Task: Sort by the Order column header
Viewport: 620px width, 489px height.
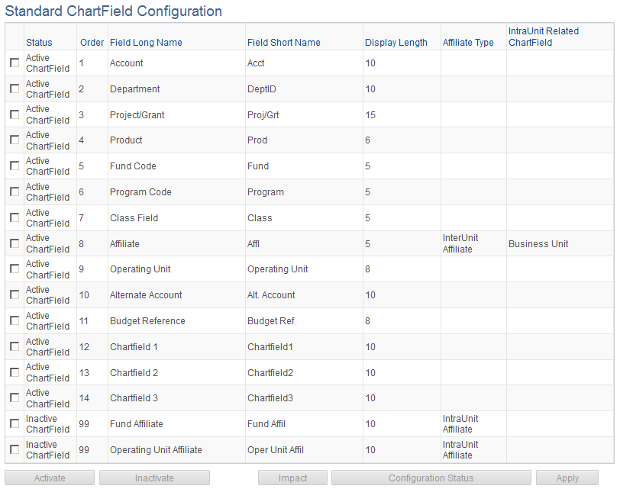Action: [92, 42]
